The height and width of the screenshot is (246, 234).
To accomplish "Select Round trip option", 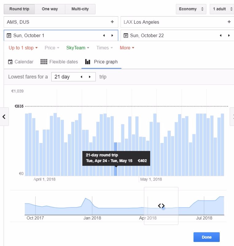I will tap(19, 9).
